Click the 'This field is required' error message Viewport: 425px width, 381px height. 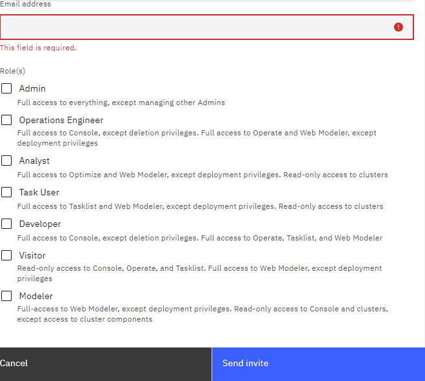coord(38,48)
